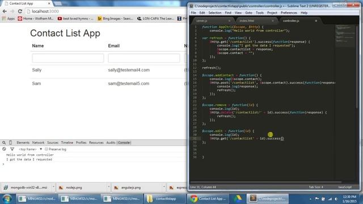The image size is (363, 204).
Task: Click the taskbar volume icon
Action: [x=336, y=199]
